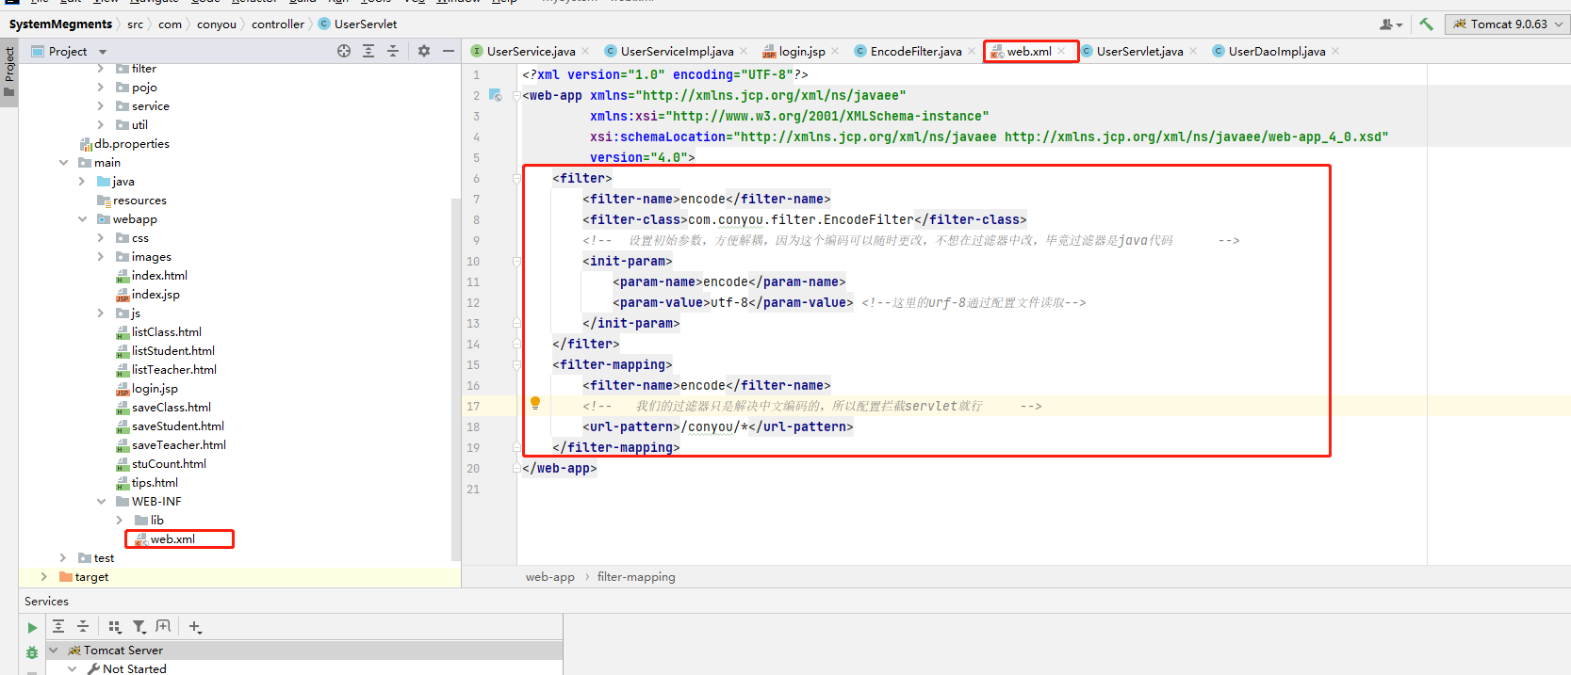
Task: Collapse the Tomcat Server node
Action: tap(53, 651)
